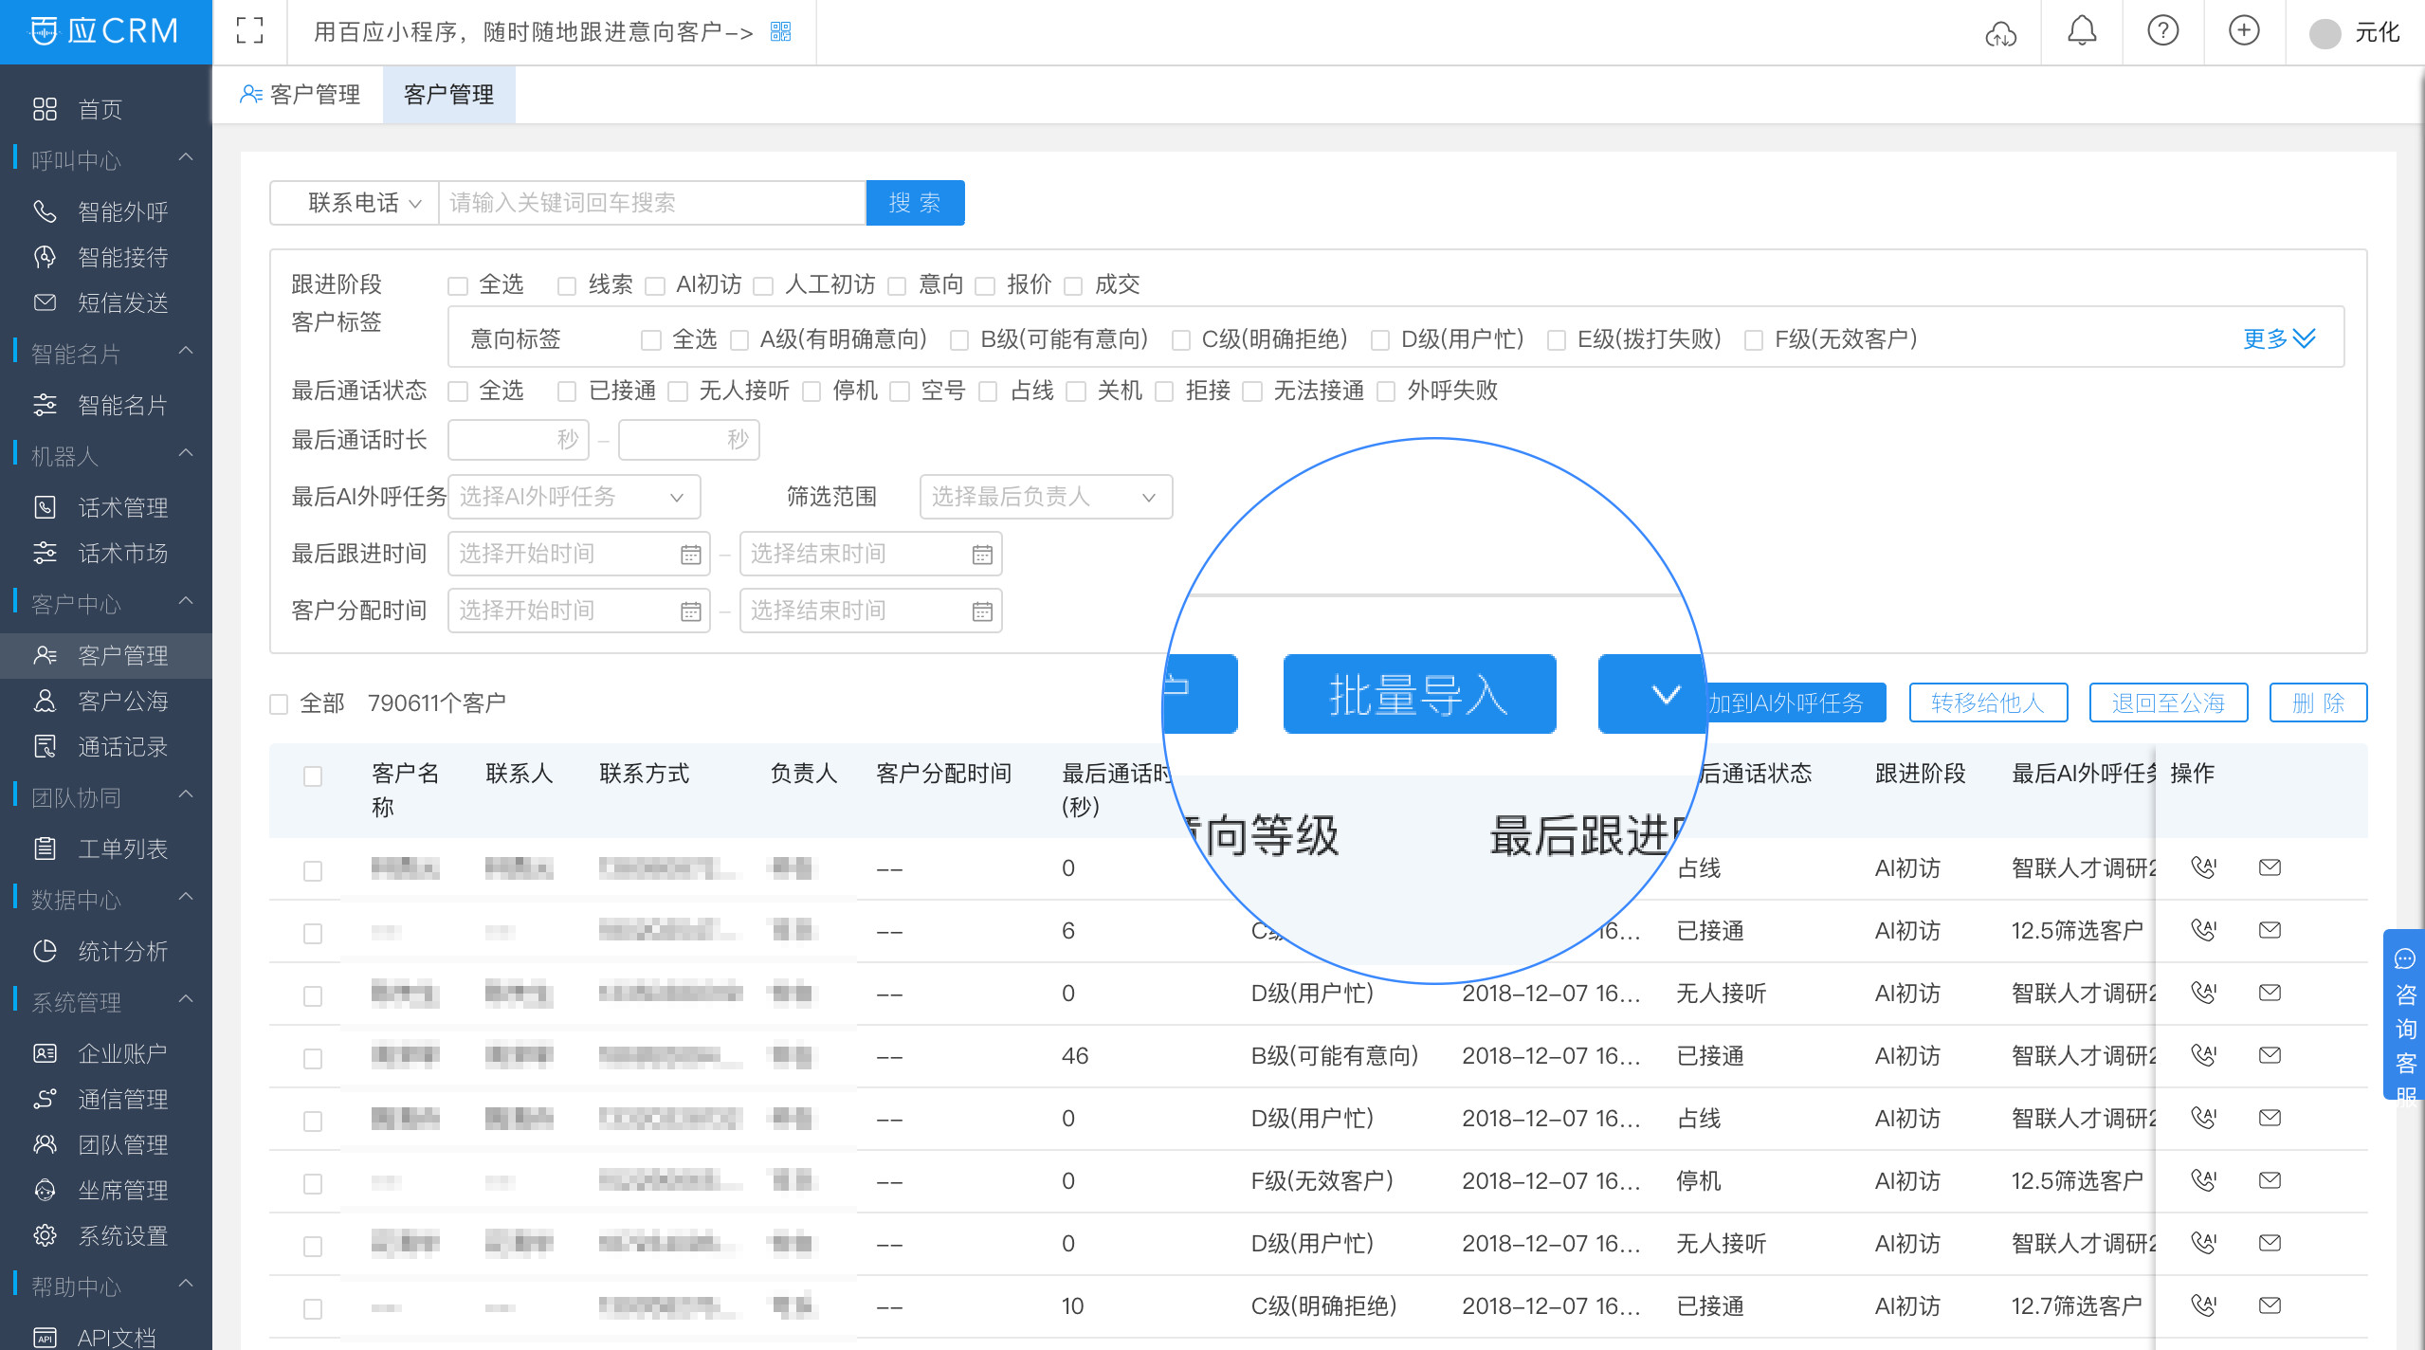This screenshot has height=1350, width=2425.
Task: Check AI初访 follow-up stage filter
Action: click(x=654, y=285)
